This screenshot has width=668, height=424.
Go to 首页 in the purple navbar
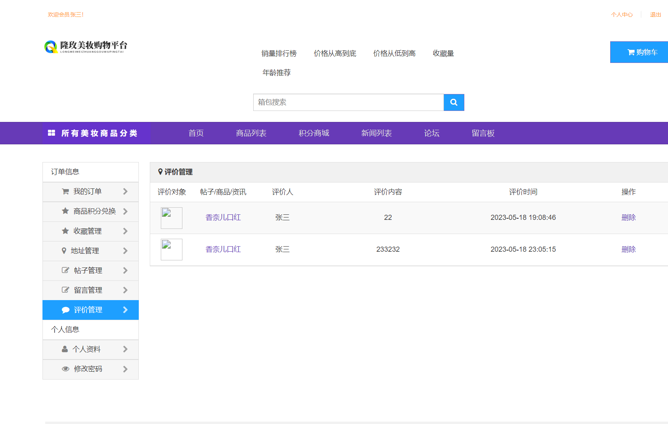(x=196, y=133)
